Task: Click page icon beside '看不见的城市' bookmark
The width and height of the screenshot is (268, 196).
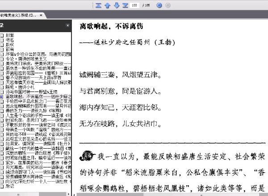Action: [2, 78]
